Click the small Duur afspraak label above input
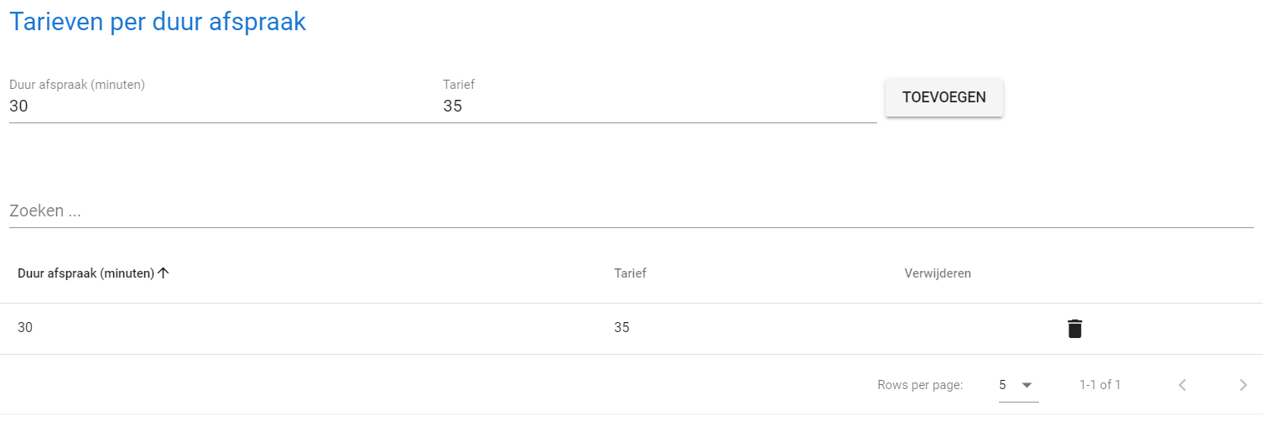Image resolution: width=1263 pixels, height=421 pixels. pos(77,85)
